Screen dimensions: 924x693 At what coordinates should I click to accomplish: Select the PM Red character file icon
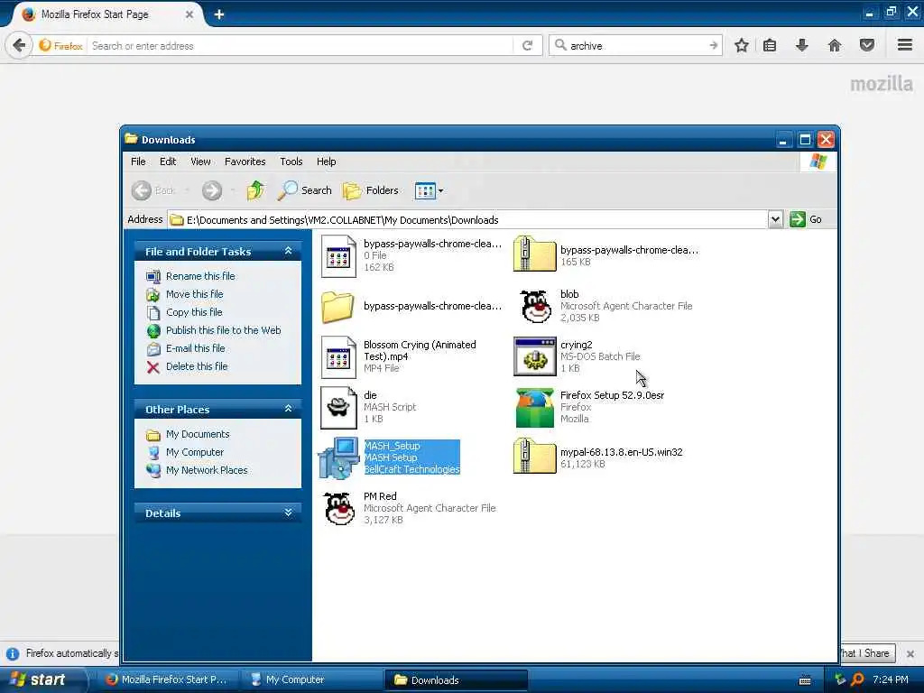[x=339, y=508]
